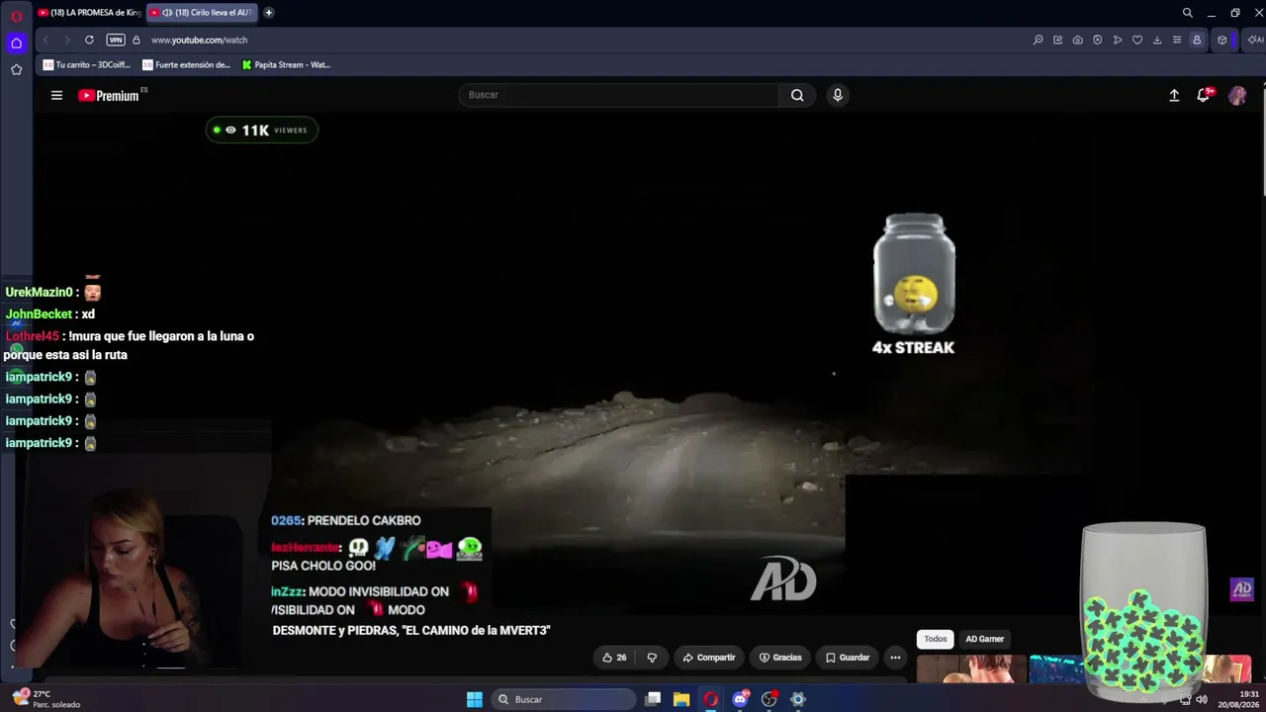
Task: Dislike the video
Action: tap(652, 658)
